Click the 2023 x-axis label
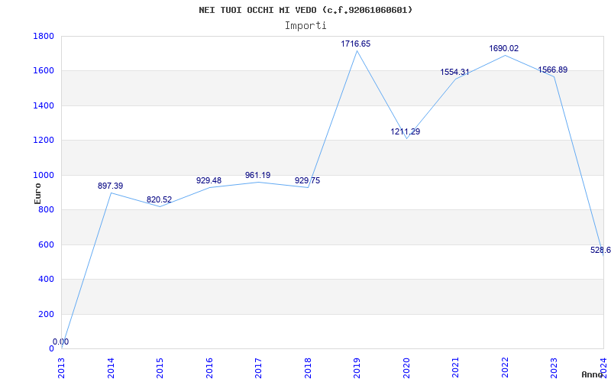The height and width of the screenshot is (382, 611). (554, 367)
